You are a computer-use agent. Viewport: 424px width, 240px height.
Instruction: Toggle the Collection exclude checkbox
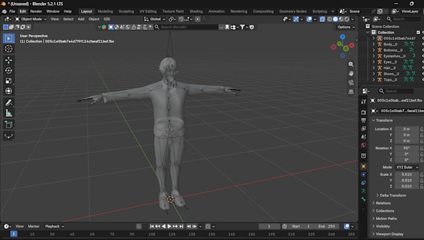click(418, 32)
